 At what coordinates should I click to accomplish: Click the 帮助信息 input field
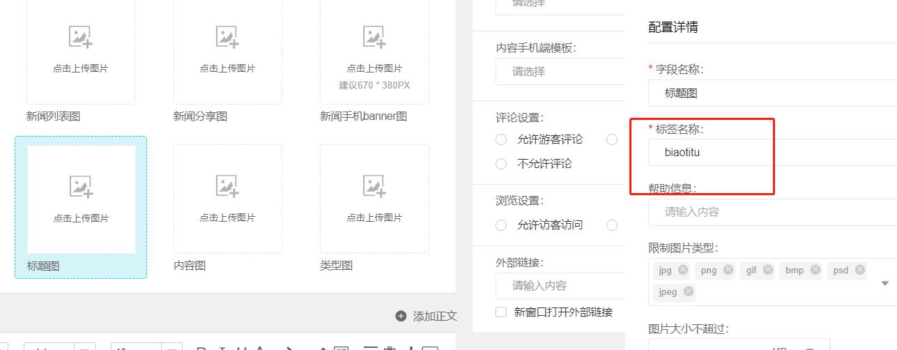click(x=770, y=212)
